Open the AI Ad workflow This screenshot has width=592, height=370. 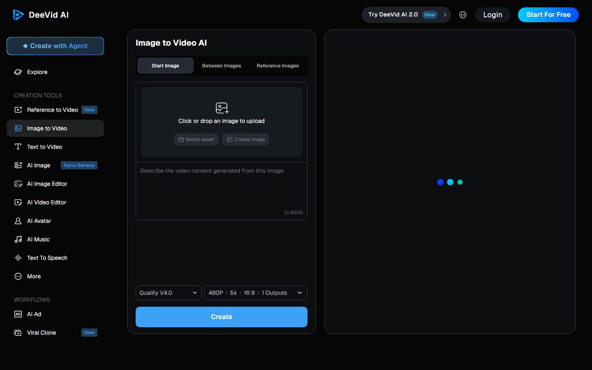tap(55, 314)
